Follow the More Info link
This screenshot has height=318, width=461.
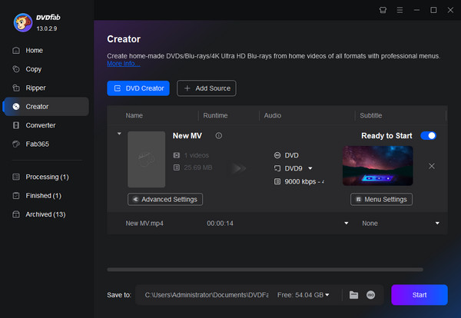click(x=124, y=64)
